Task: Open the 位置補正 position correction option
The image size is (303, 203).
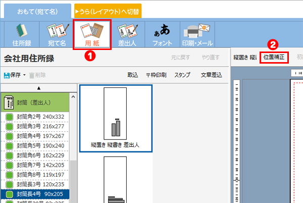Action: 274,58
